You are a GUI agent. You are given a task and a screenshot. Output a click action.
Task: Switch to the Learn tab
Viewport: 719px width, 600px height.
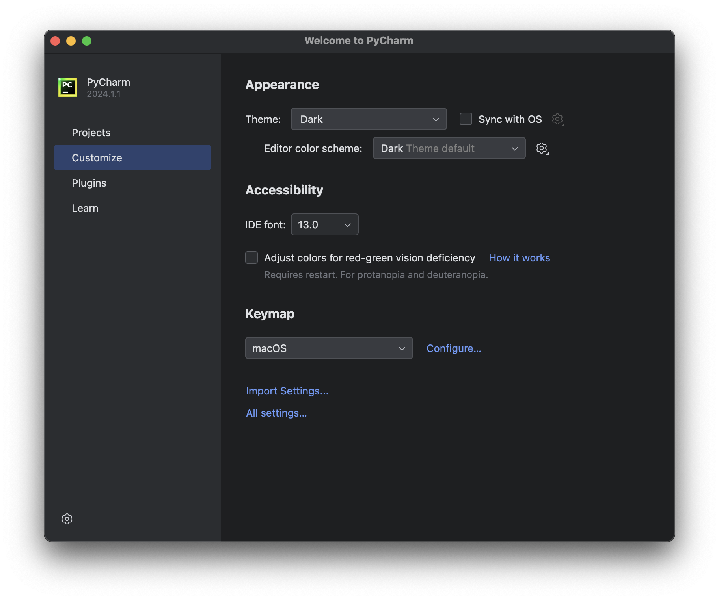pyautogui.click(x=132, y=208)
